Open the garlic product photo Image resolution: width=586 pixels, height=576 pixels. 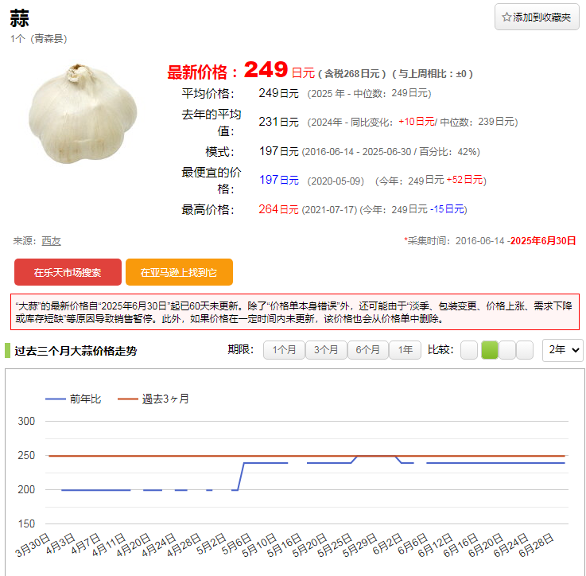pyautogui.click(x=83, y=114)
